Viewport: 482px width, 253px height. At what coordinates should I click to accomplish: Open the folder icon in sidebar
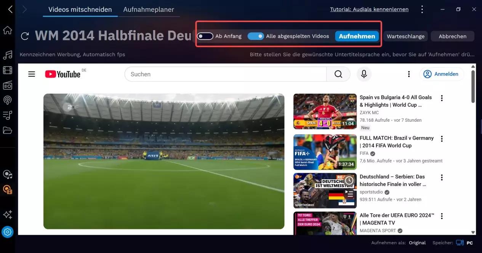[x=7, y=130]
